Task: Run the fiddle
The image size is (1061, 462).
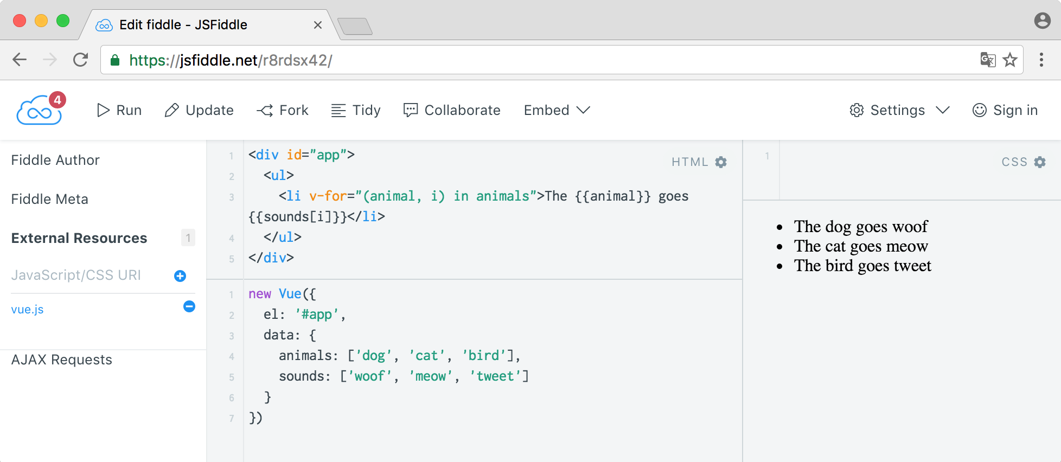Action: [x=119, y=110]
